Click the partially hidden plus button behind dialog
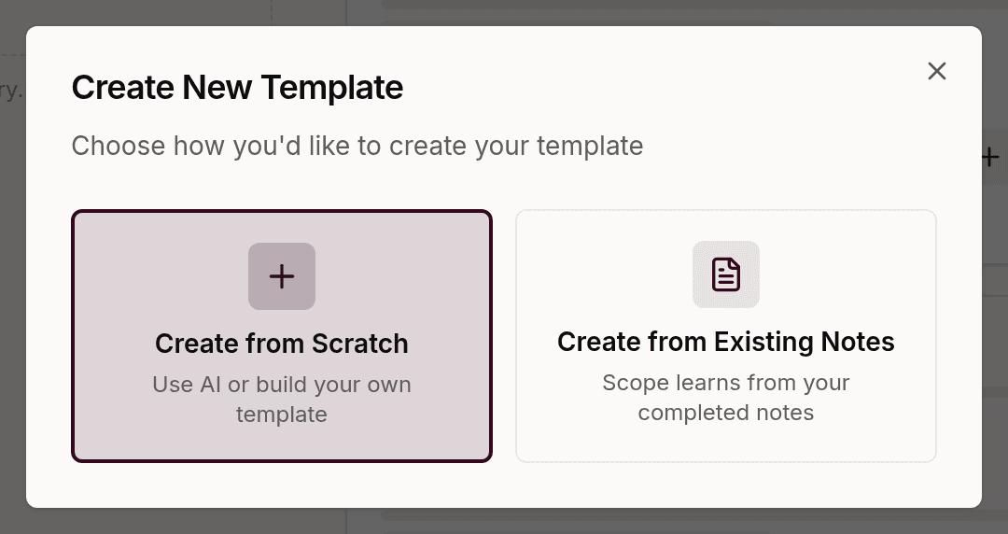This screenshot has width=1008, height=534. [x=990, y=157]
